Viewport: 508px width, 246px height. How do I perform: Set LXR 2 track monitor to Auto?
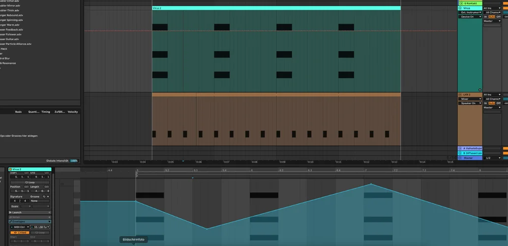(492, 103)
